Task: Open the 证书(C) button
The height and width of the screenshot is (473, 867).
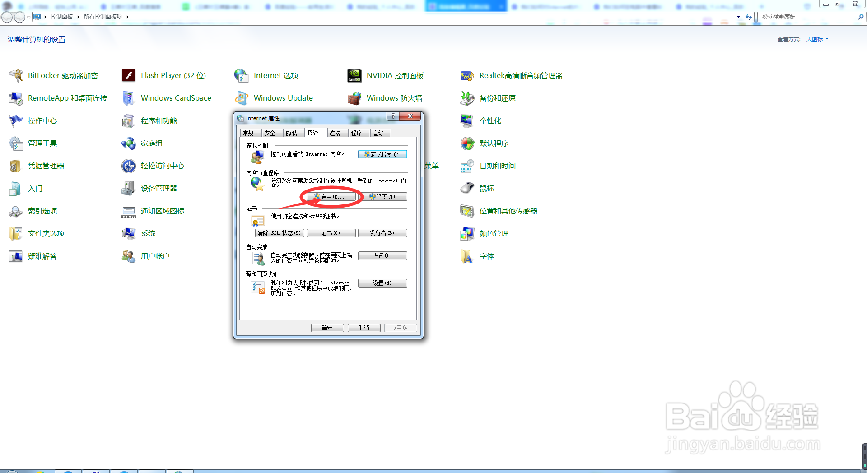Action: 331,233
